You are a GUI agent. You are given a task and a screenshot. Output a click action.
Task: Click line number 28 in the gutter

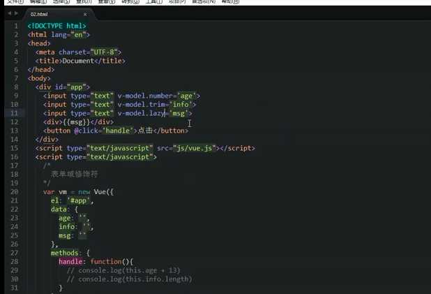pyautogui.click(x=14, y=261)
